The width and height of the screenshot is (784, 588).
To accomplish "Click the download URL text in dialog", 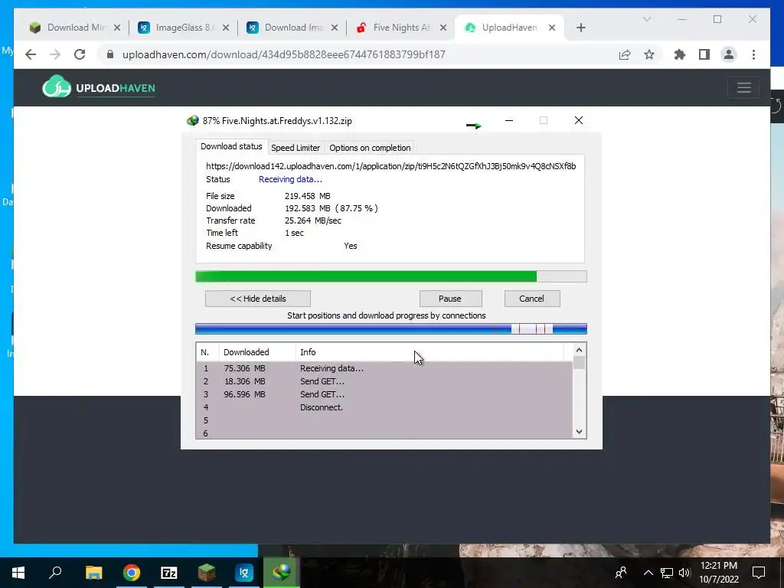I will [391, 166].
